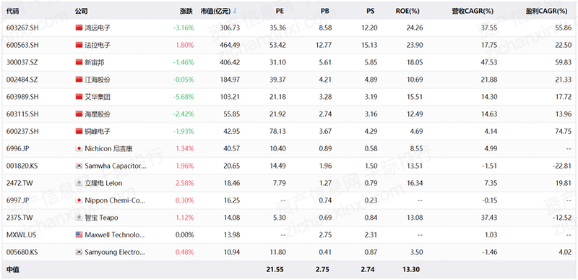Select the 涨跌 column header
578x280 pixels.
(x=186, y=11)
